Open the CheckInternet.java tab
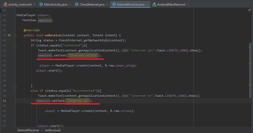The width and height of the screenshot is (253, 133). click(92, 5)
